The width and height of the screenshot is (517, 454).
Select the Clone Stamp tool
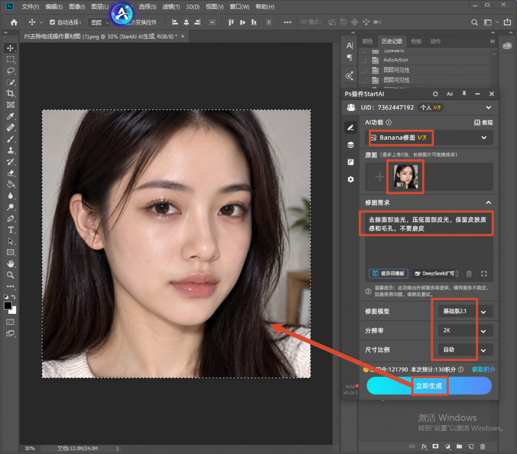tap(11, 150)
